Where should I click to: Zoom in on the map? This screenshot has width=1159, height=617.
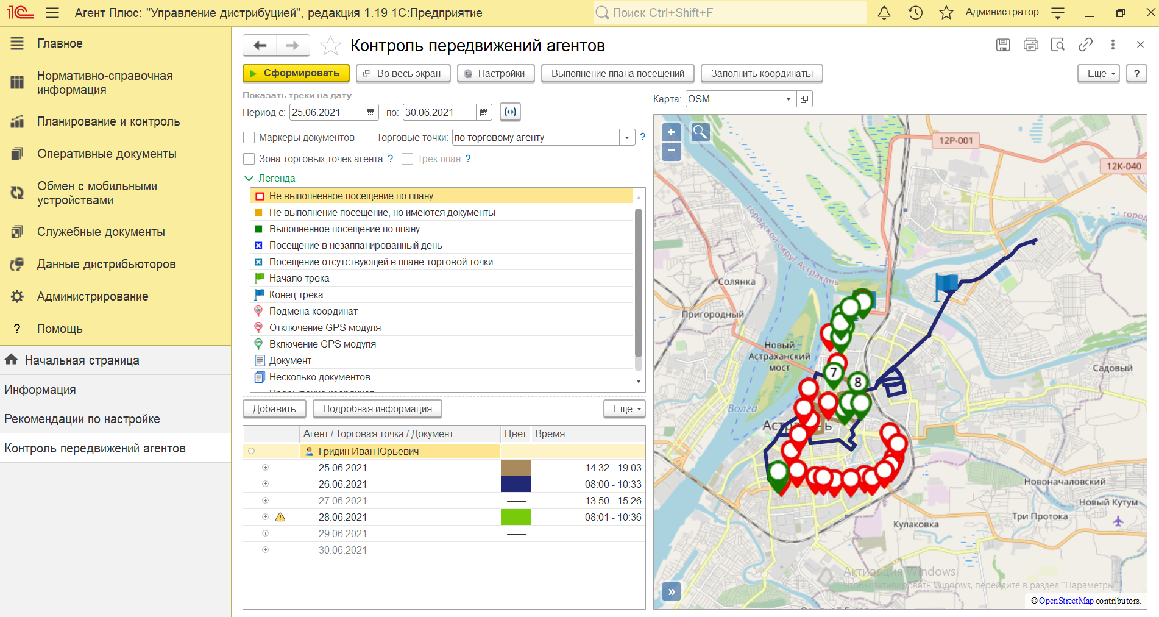click(671, 132)
